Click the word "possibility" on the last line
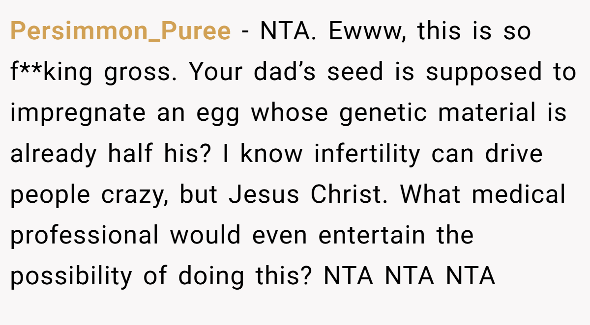The image size is (590, 325). [x=71, y=277]
